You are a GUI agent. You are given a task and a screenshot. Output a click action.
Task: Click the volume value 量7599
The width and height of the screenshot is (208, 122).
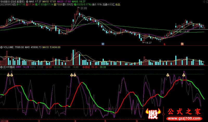[58, 4]
